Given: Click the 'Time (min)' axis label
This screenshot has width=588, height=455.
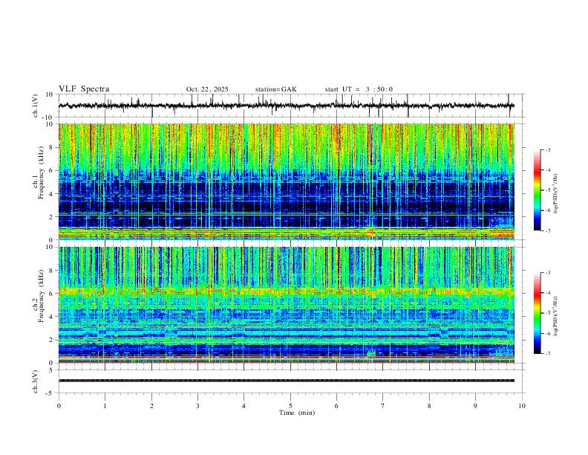Looking at the screenshot, I should pos(297,413).
